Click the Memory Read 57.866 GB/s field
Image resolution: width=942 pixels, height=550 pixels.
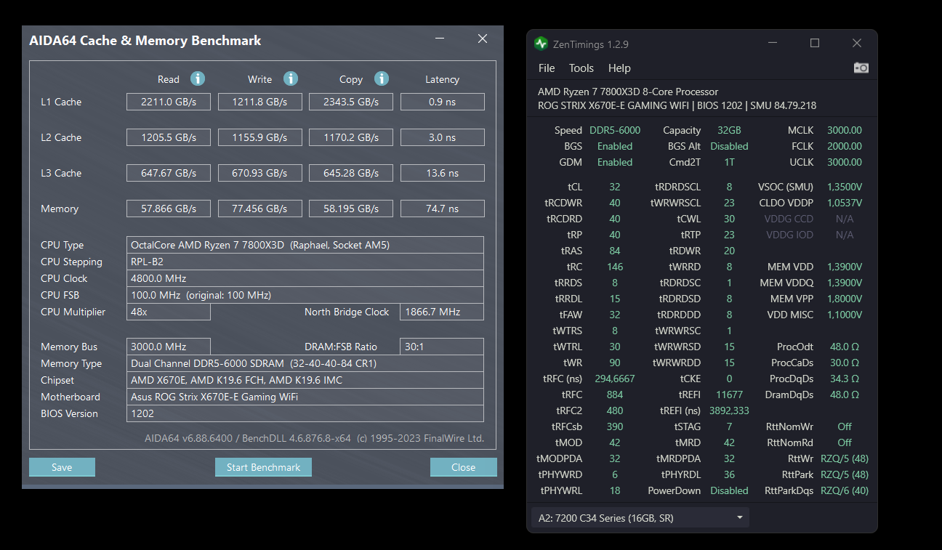pos(169,209)
